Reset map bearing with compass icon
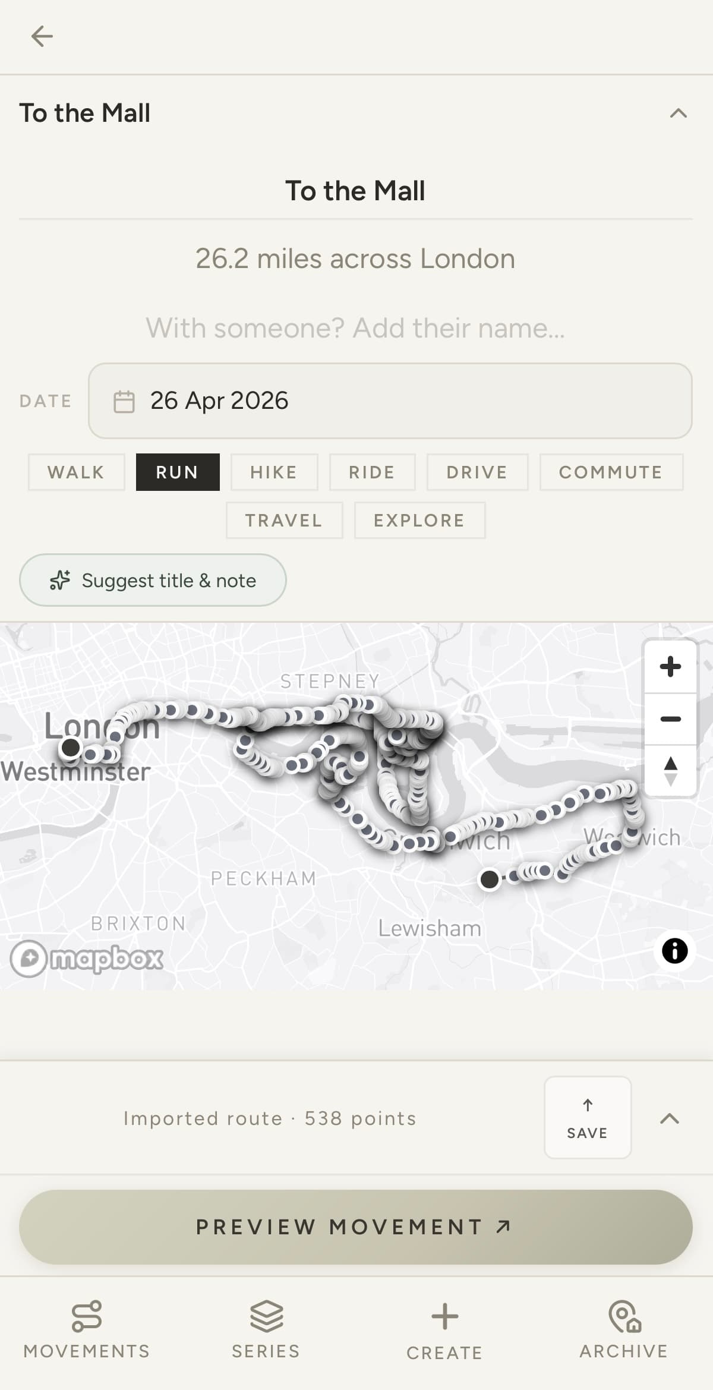 point(670,771)
